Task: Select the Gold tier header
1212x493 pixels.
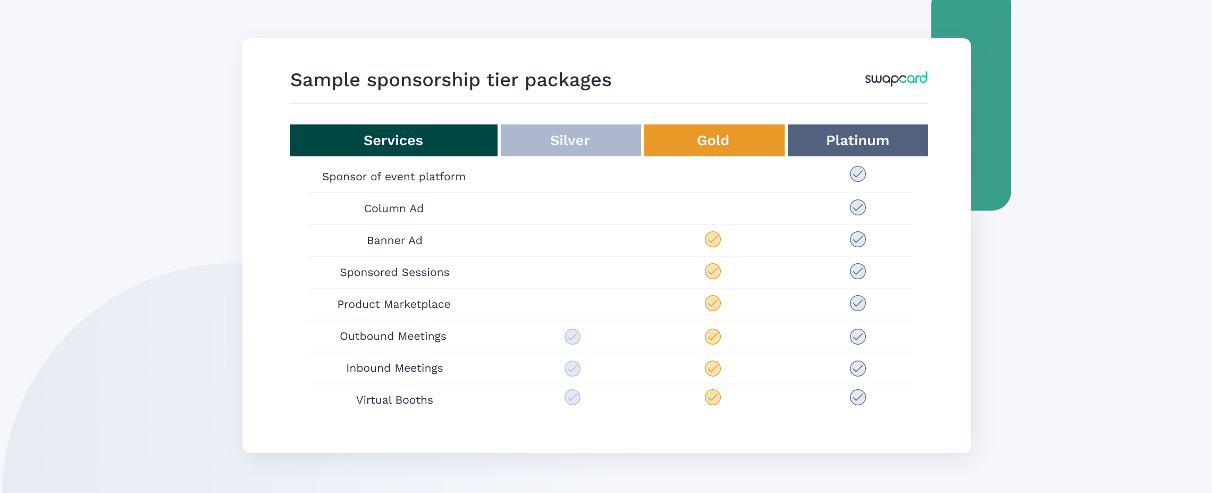Action: click(714, 140)
